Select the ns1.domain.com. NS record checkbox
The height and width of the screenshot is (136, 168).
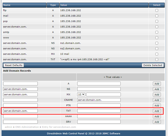(157, 43)
